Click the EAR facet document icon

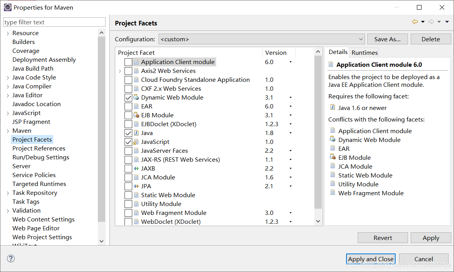(x=136, y=106)
